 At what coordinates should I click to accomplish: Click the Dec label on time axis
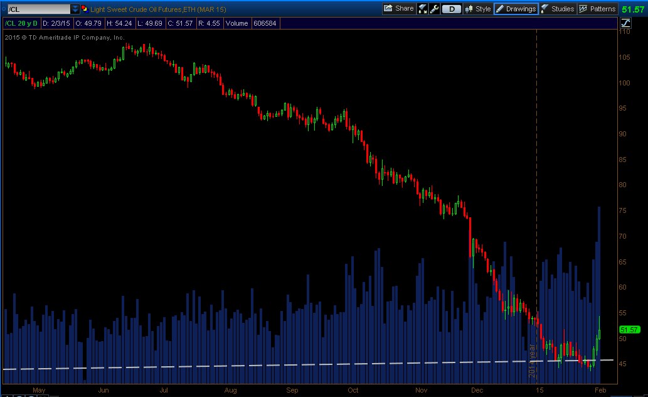click(x=477, y=390)
